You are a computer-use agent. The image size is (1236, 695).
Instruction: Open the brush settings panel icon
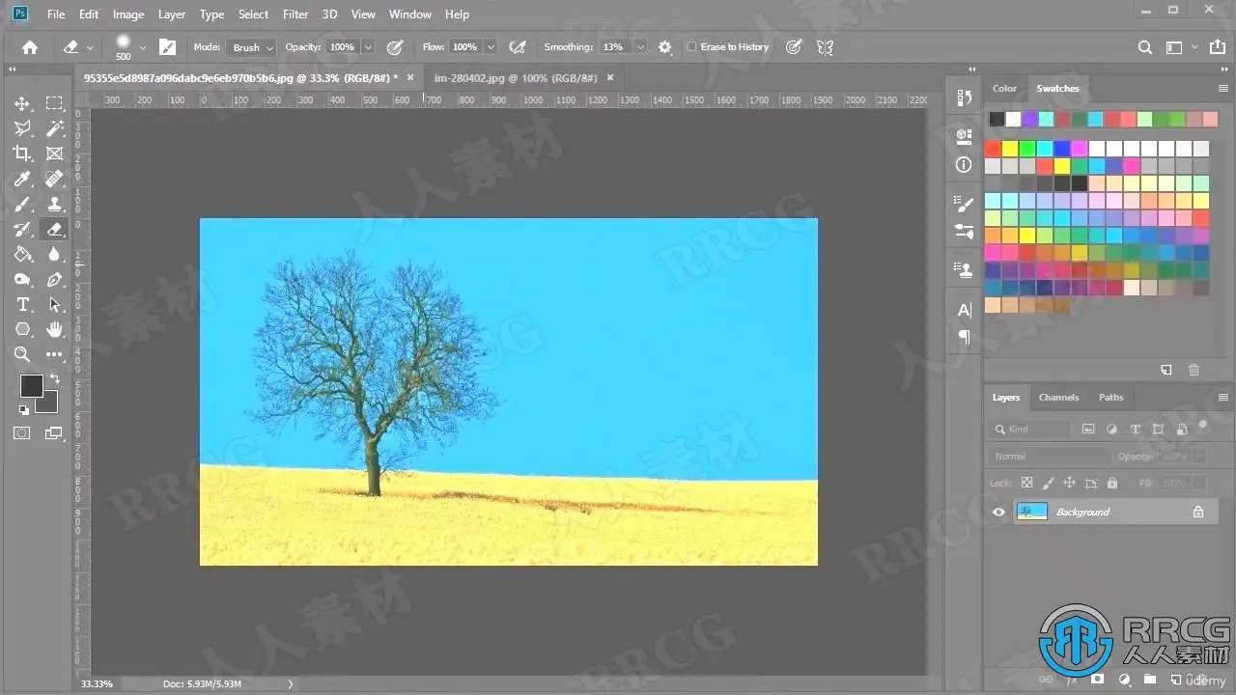(x=168, y=46)
